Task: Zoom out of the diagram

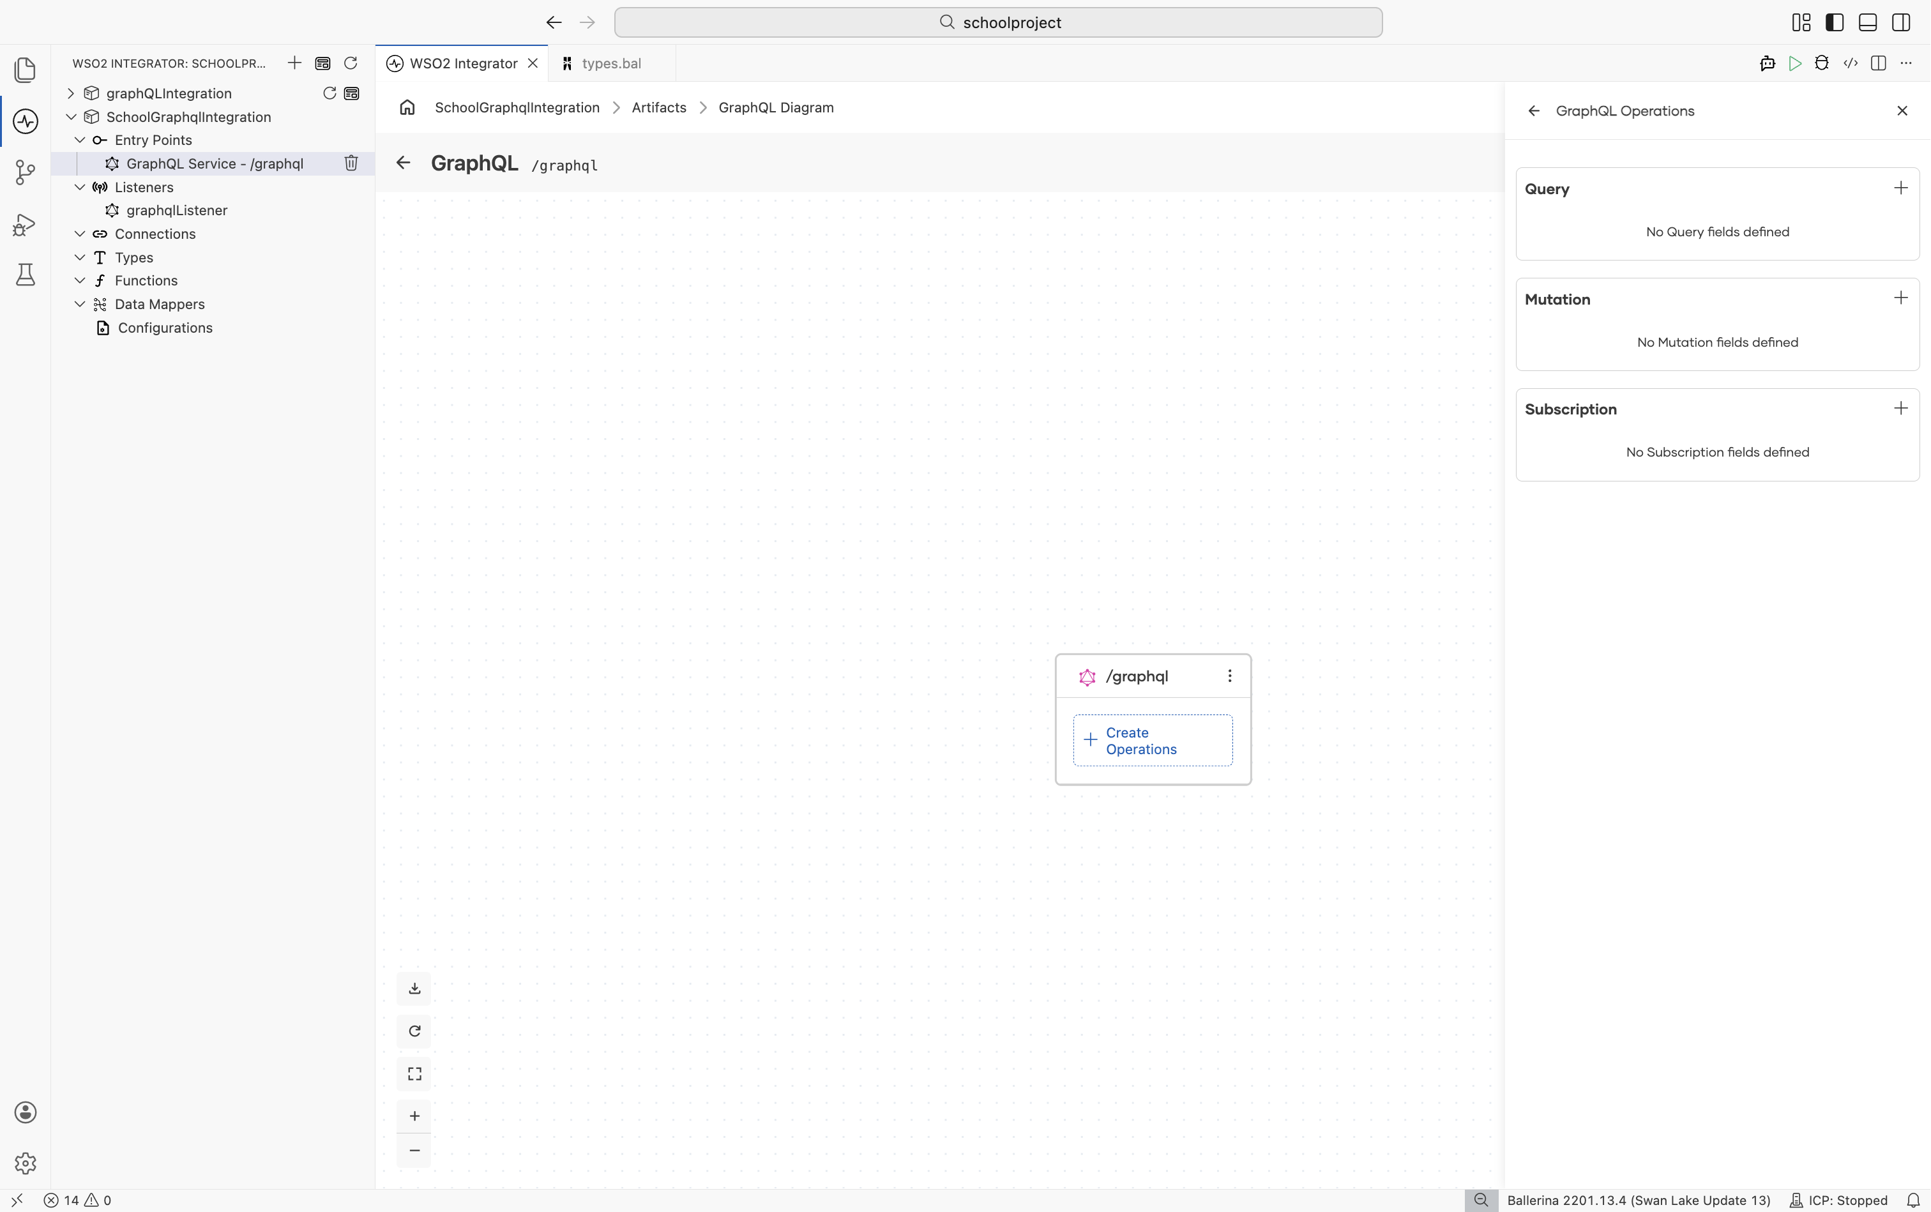Action: pyautogui.click(x=414, y=1150)
